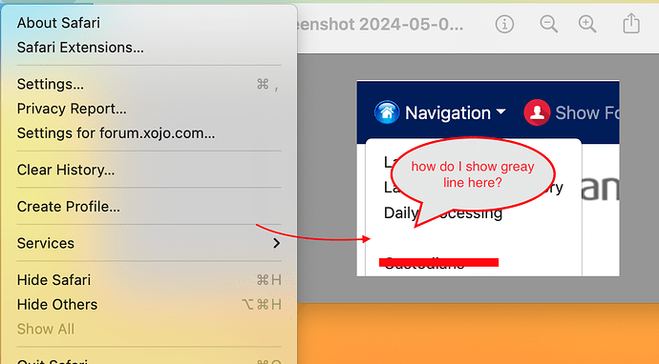The image size is (659, 364).
Task: Choose Hide Others menu item
Action: (149, 305)
